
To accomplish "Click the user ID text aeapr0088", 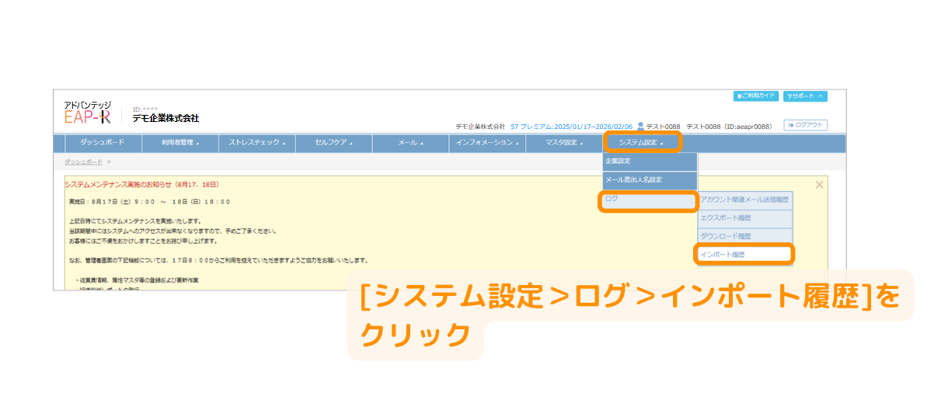I will click(x=749, y=127).
